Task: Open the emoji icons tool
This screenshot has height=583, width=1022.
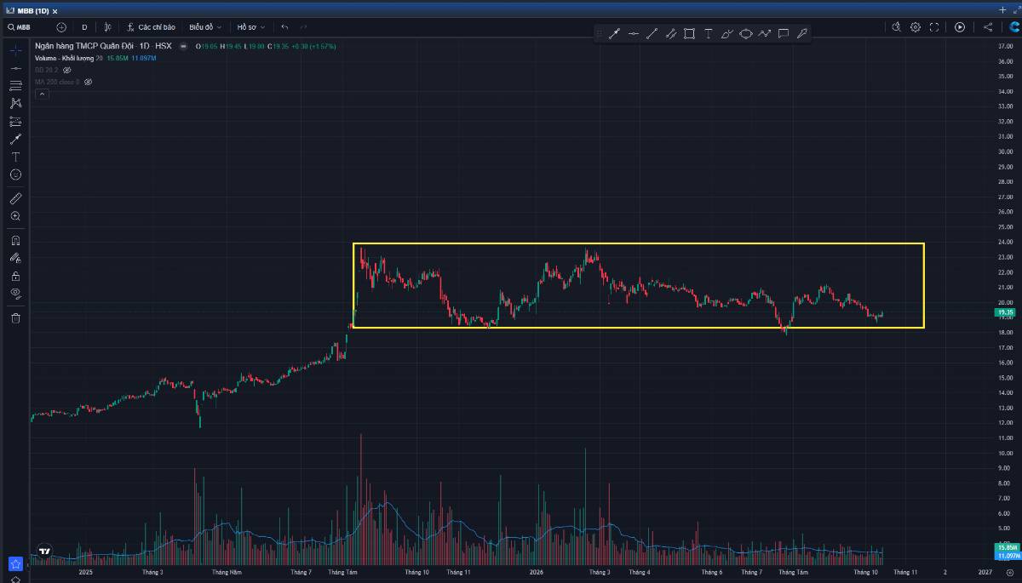Action: [x=15, y=174]
